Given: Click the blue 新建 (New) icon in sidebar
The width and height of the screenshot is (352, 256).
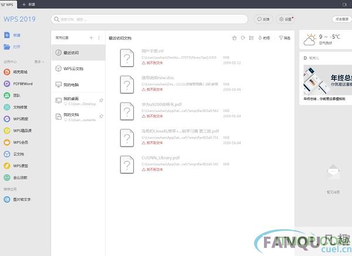Looking at the screenshot, I should pos(7,35).
